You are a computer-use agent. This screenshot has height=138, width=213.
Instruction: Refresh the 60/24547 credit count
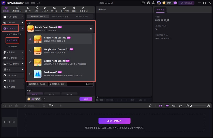(x=44, y=99)
